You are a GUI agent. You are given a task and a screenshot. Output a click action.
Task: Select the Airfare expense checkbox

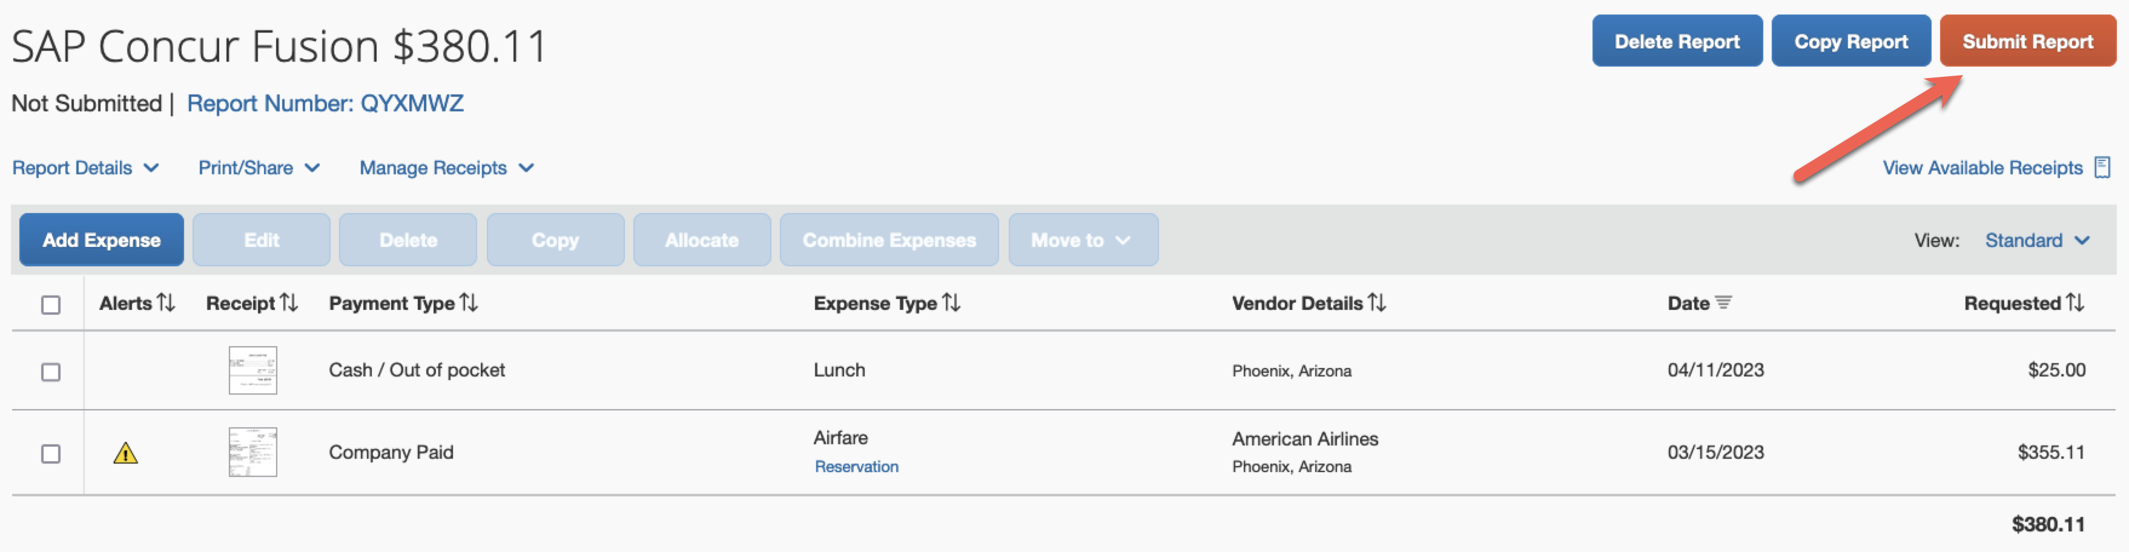click(x=51, y=454)
